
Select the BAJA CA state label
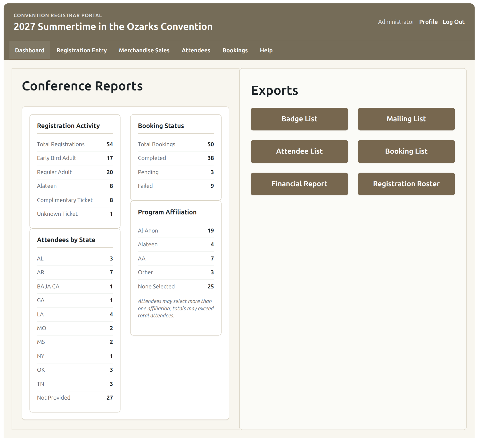point(48,287)
